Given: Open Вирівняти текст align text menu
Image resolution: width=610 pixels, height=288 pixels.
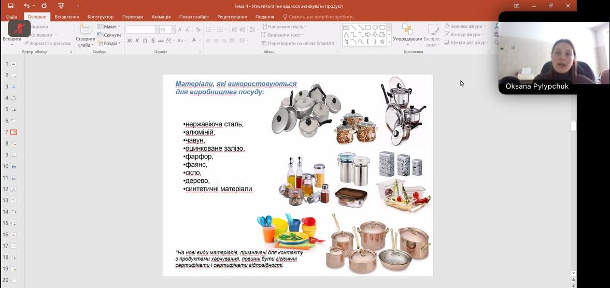Looking at the screenshot, I should coord(282,35).
